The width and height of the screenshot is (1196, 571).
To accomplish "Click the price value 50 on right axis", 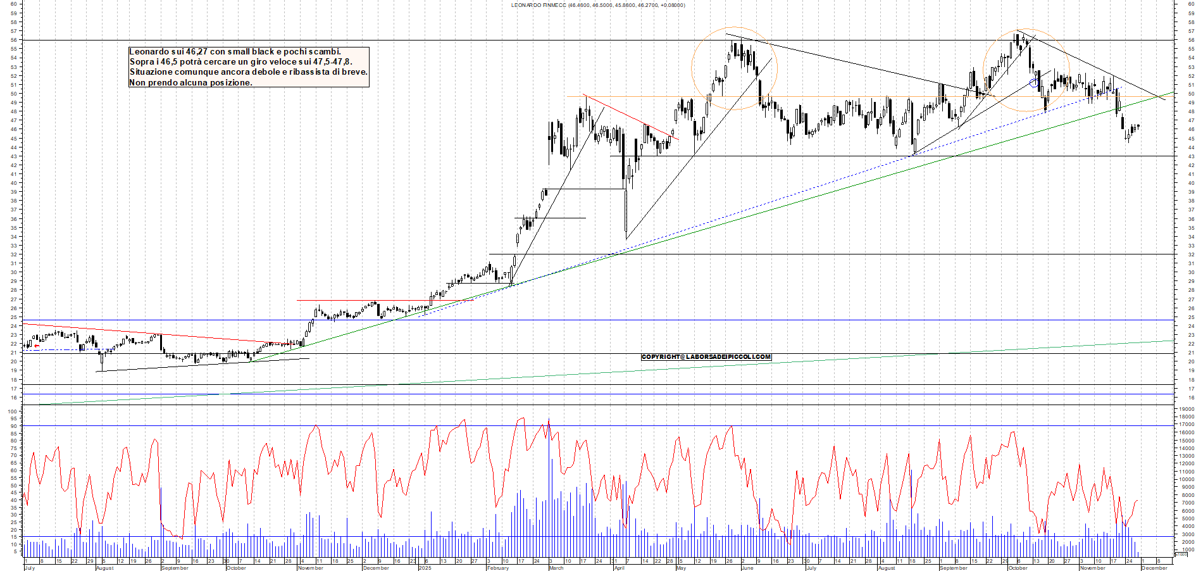I will pyautogui.click(x=1191, y=94).
